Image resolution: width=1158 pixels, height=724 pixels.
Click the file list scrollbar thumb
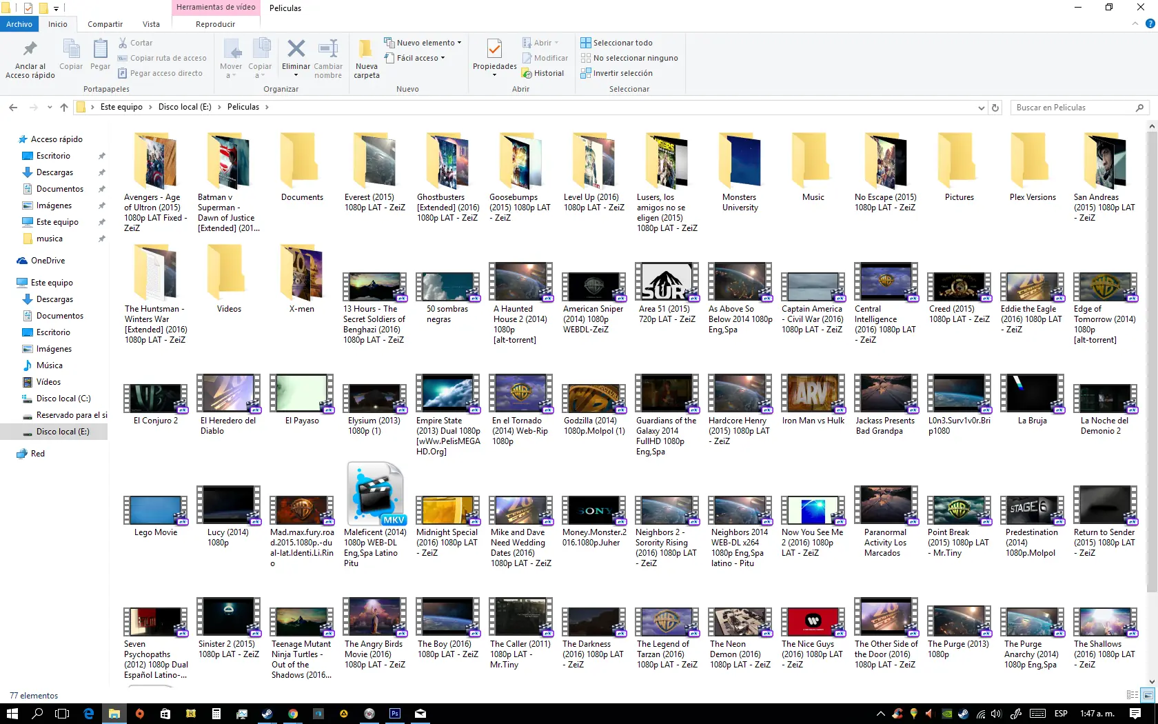(1152, 362)
